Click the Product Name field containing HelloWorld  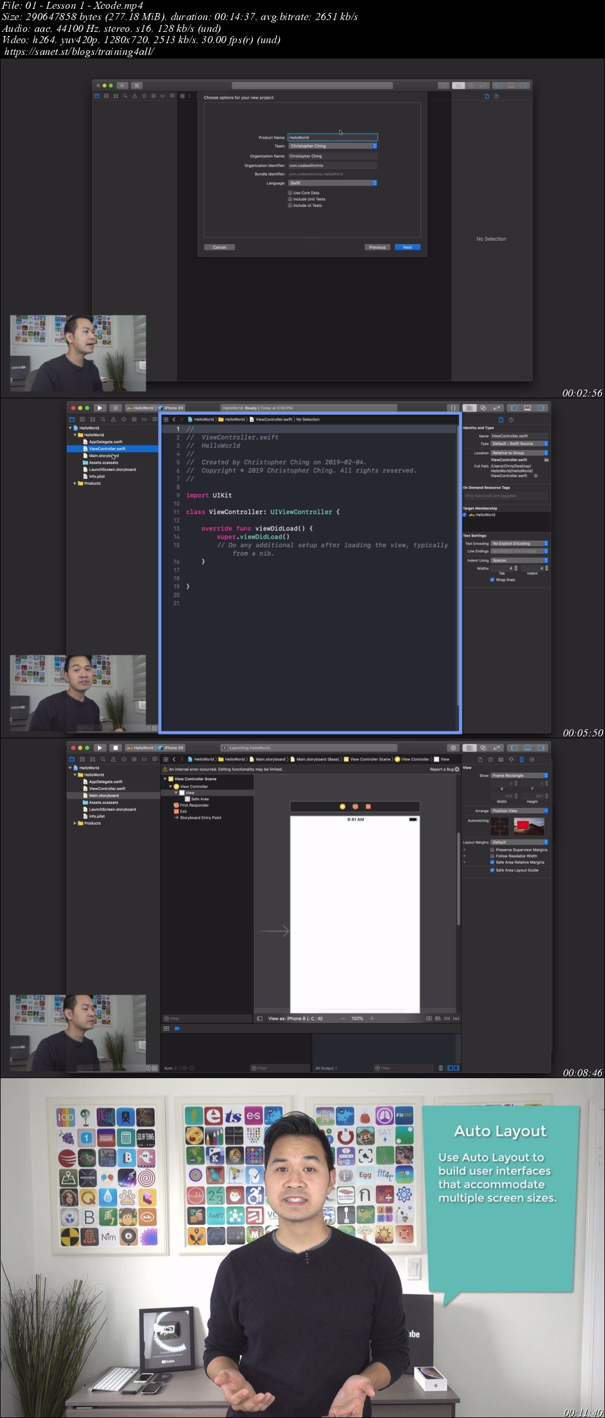(333, 138)
